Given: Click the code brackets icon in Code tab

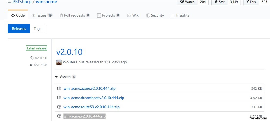Looking at the screenshot, I should (x=13, y=15).
